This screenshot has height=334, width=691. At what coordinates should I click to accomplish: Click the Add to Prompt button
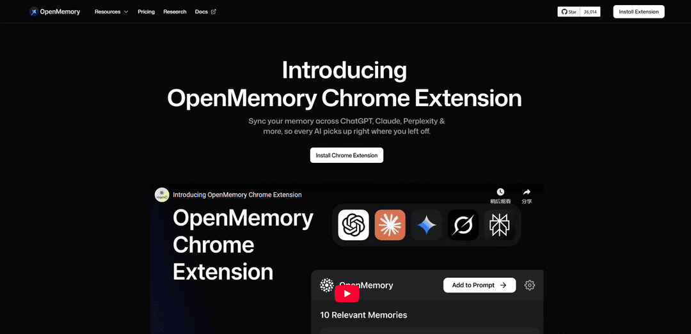(x=479, y=285)
